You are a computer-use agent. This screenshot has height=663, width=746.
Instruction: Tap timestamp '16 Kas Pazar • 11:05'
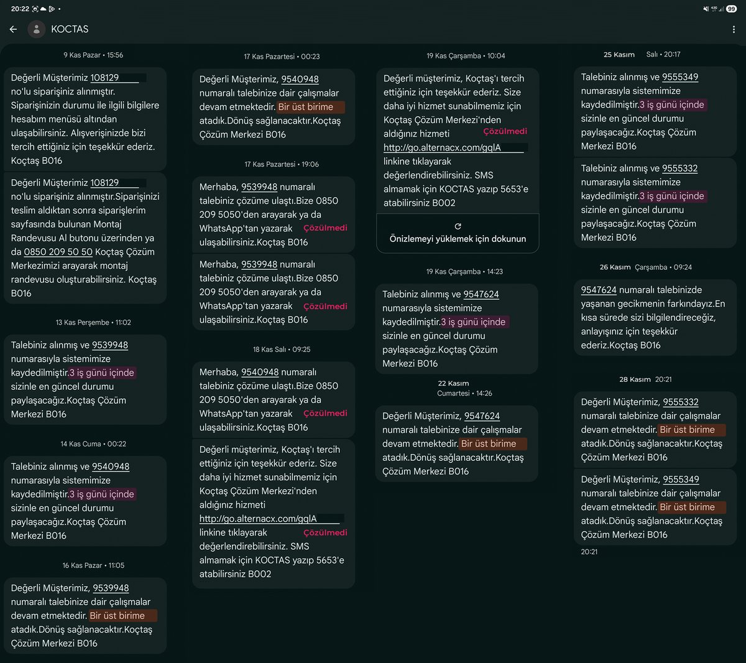[x=93, y=565]
